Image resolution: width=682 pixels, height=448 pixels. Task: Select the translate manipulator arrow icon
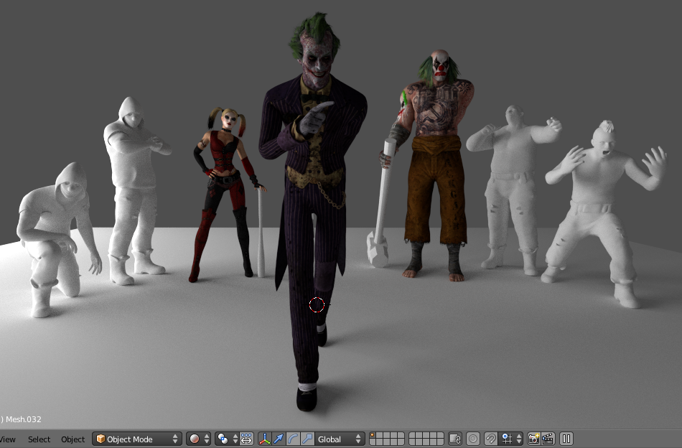[279, 439]
